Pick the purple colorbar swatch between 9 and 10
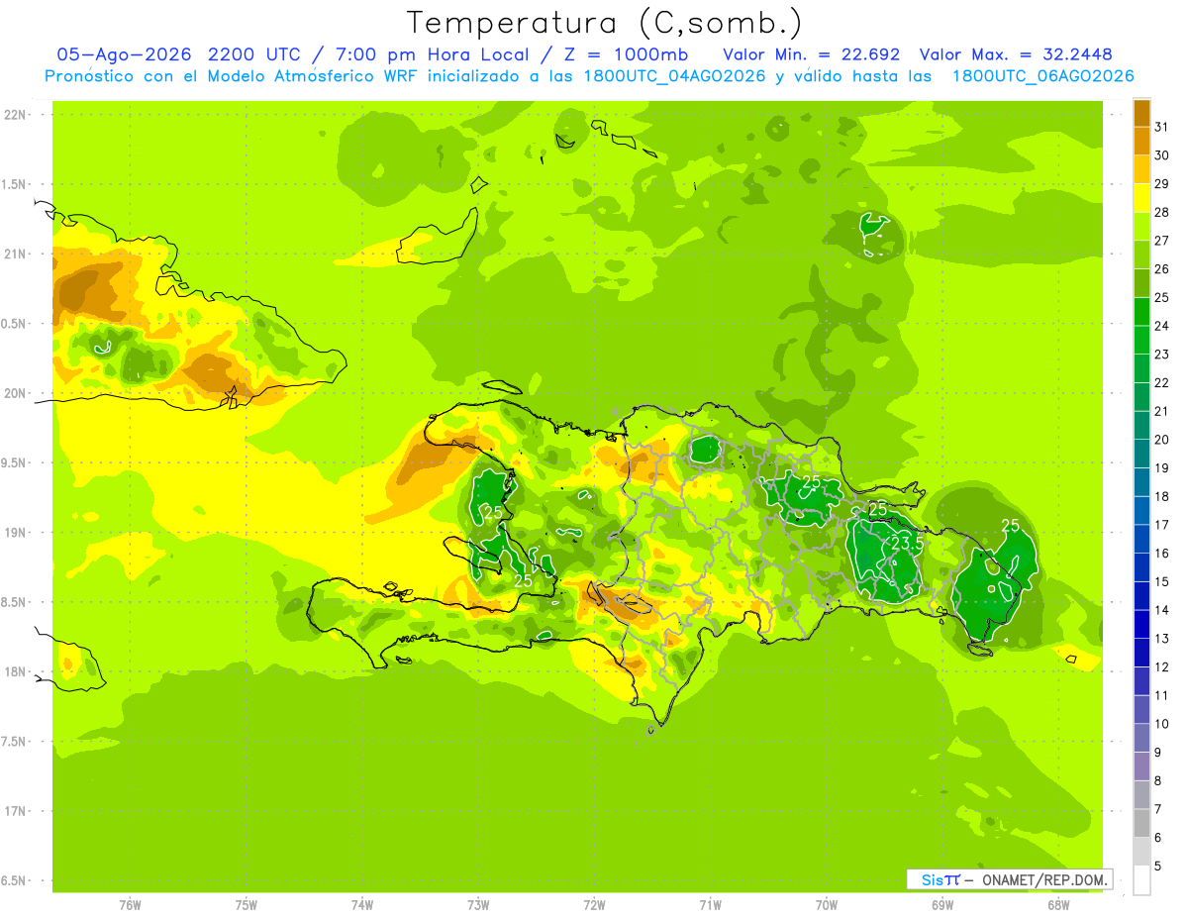The width and height of the screenshot is (1188, 918). point(1141,739)
